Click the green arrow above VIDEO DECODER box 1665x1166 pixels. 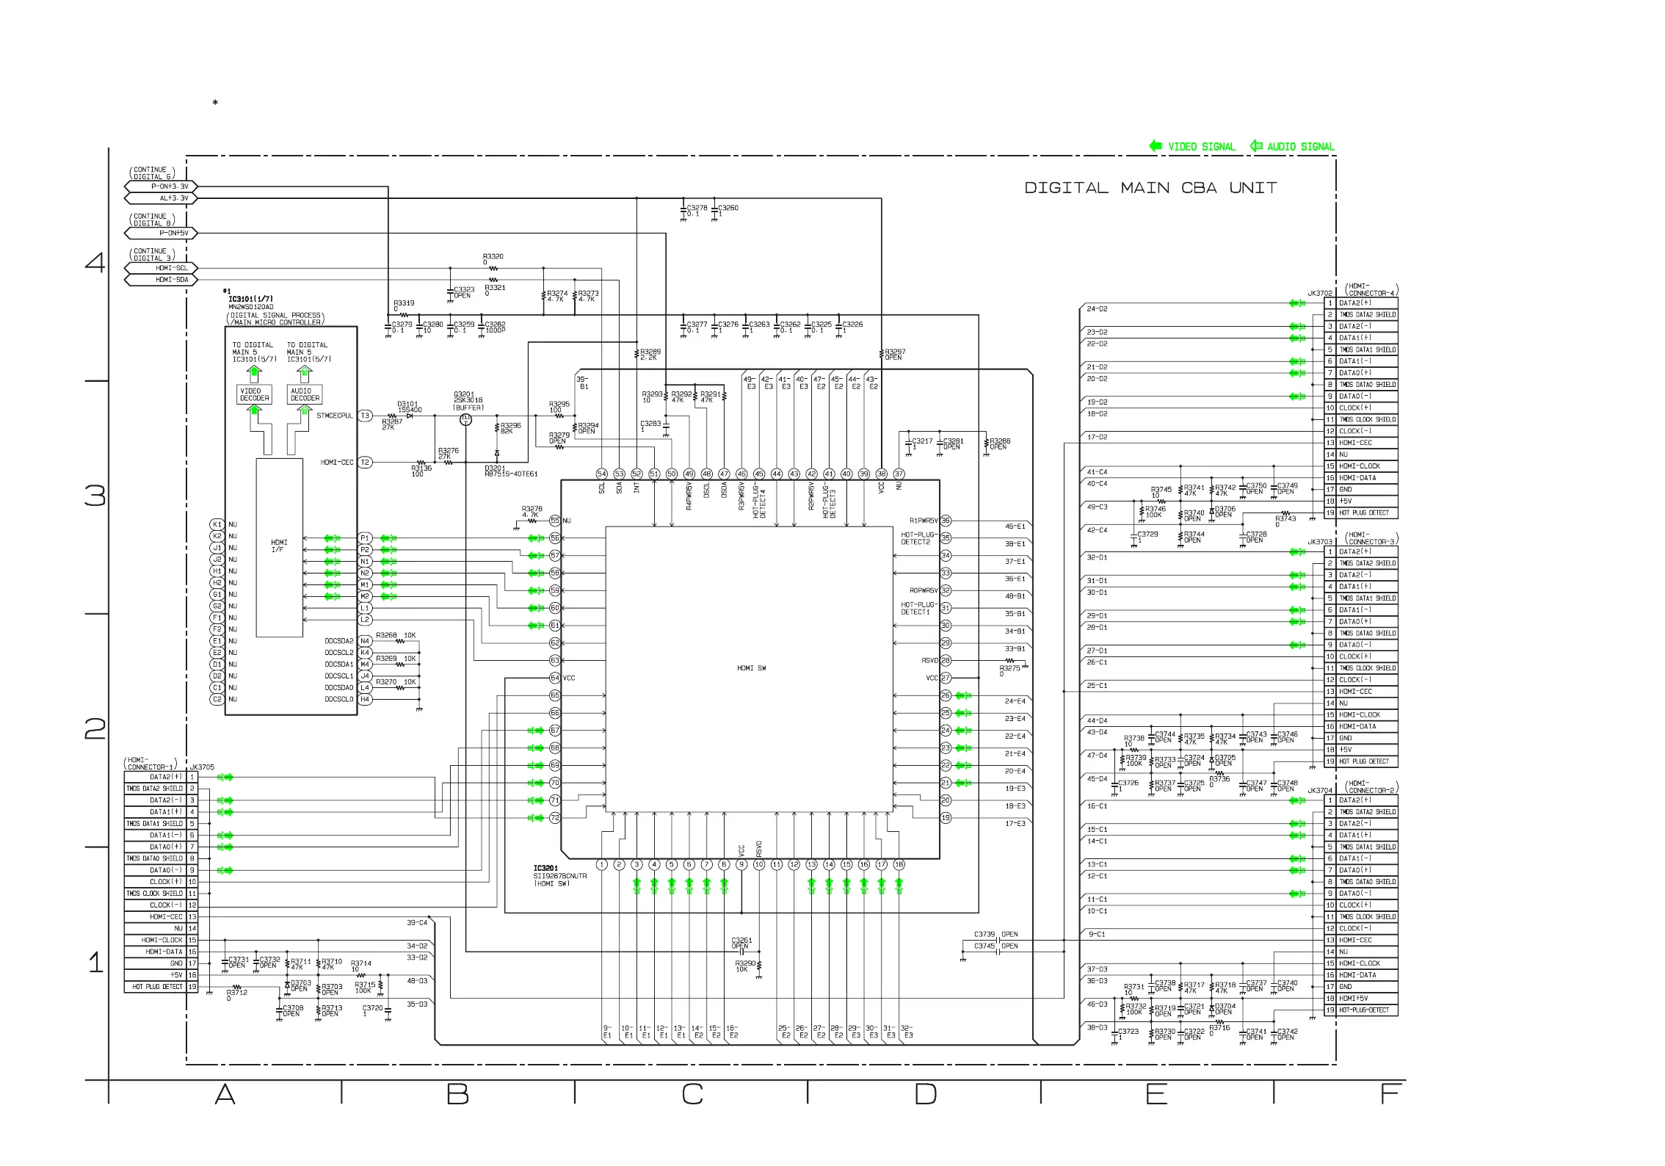[x=254, y=374]
